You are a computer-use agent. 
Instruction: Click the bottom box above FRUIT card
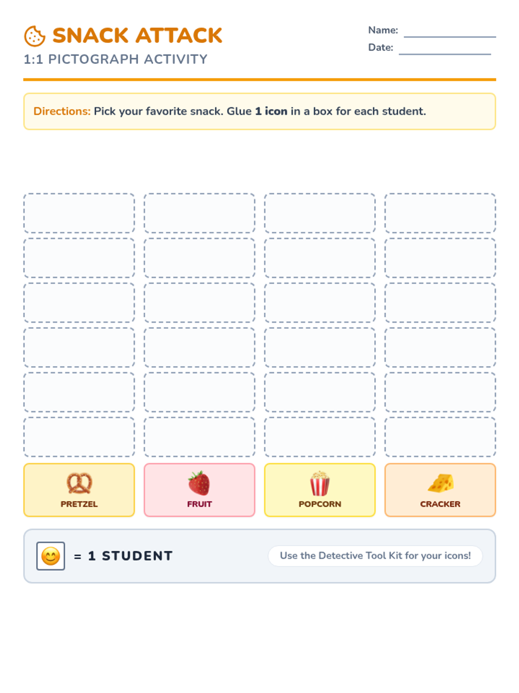(x=199, y=437)
